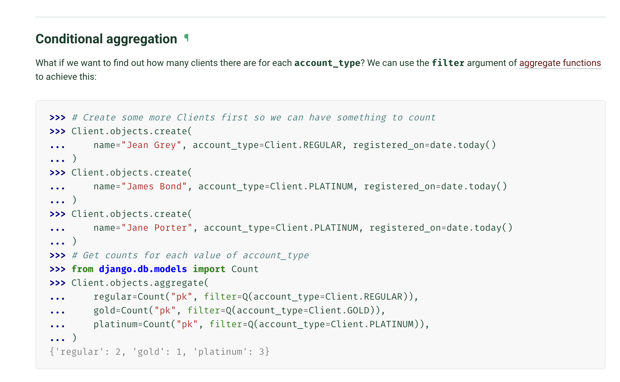This screenshot has width=620, height=382.
Task: Click the 'import' keyword before Count
Action: coord(209,269)
